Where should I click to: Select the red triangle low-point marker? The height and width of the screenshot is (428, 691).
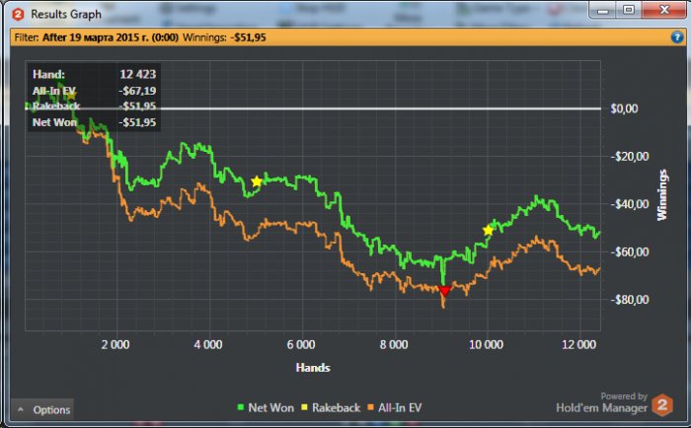tap(444, 291)
